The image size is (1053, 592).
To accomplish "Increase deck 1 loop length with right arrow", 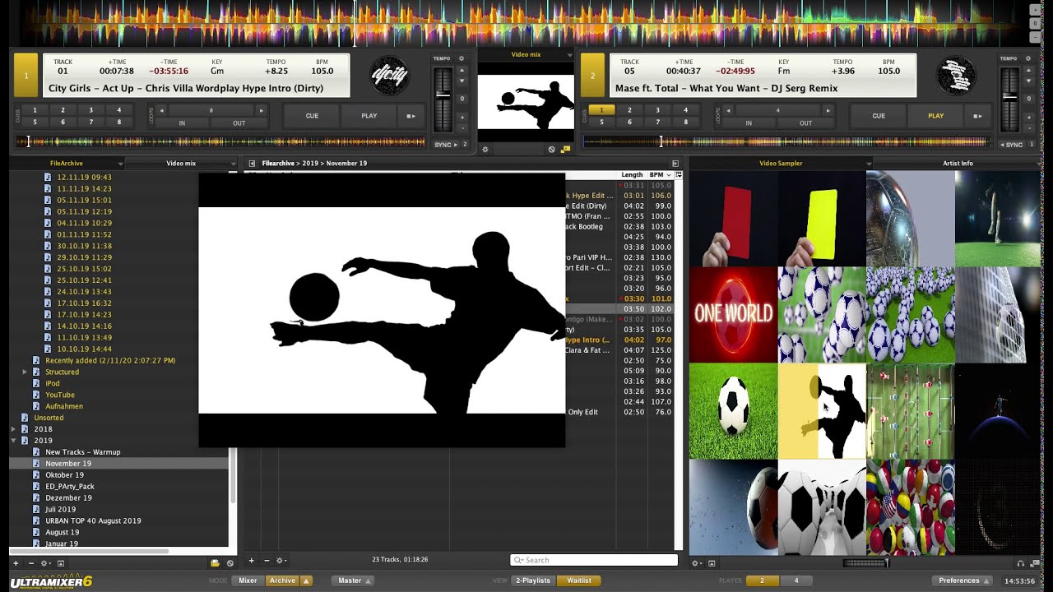I will [262, 110].
